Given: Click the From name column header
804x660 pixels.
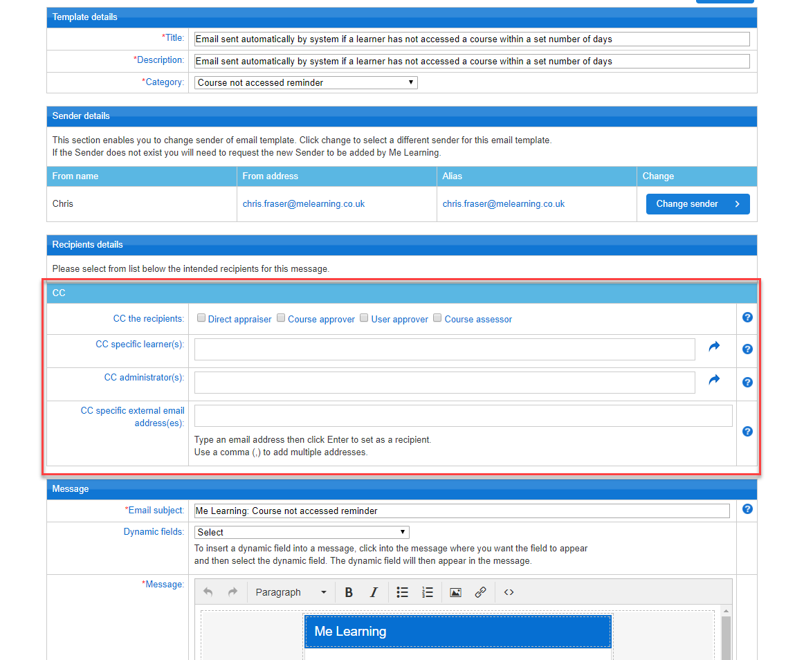Looking at the screenshot, I should tap(142, 176).
